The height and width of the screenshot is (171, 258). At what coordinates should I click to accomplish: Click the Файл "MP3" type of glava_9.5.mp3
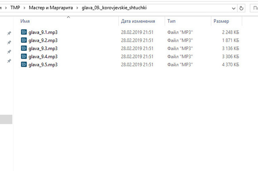180,64
